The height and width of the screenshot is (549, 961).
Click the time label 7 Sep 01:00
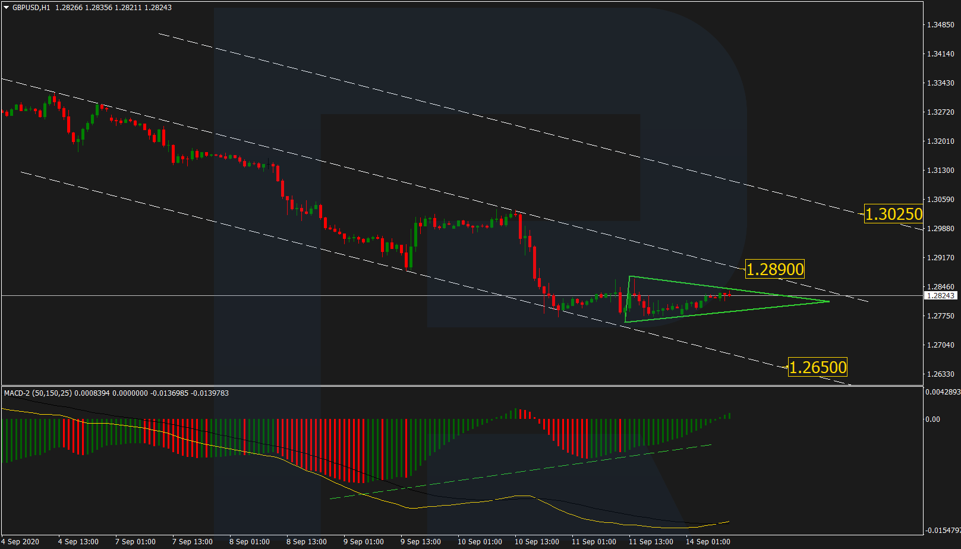[136, 542]
